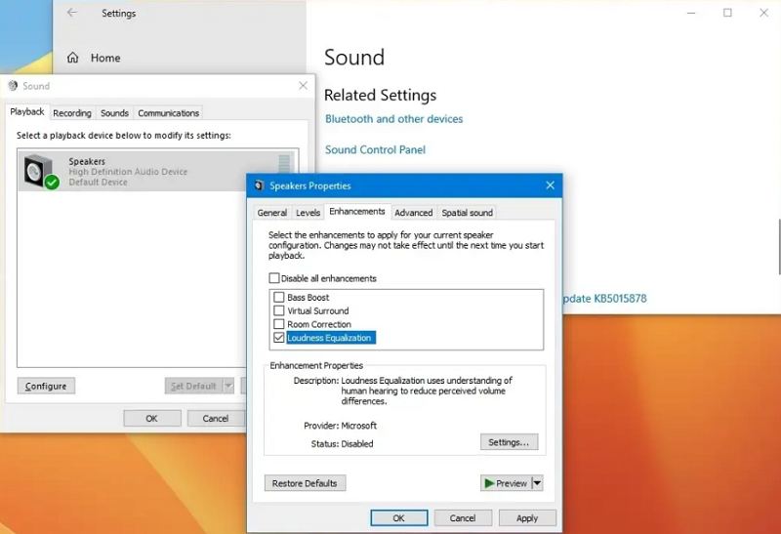Open Home in Settings sidebar
The height and width of the screenshot is (534, 781).
pyautogui.click(x=94, y=58)
